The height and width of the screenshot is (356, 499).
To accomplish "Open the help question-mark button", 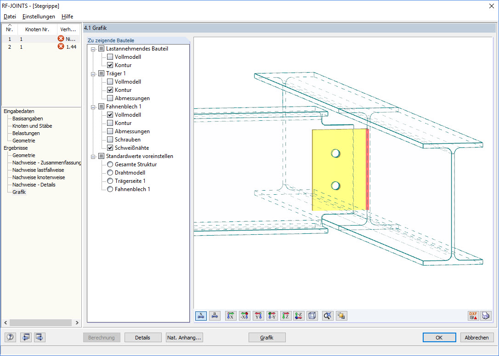I will [x=10, y=337].
